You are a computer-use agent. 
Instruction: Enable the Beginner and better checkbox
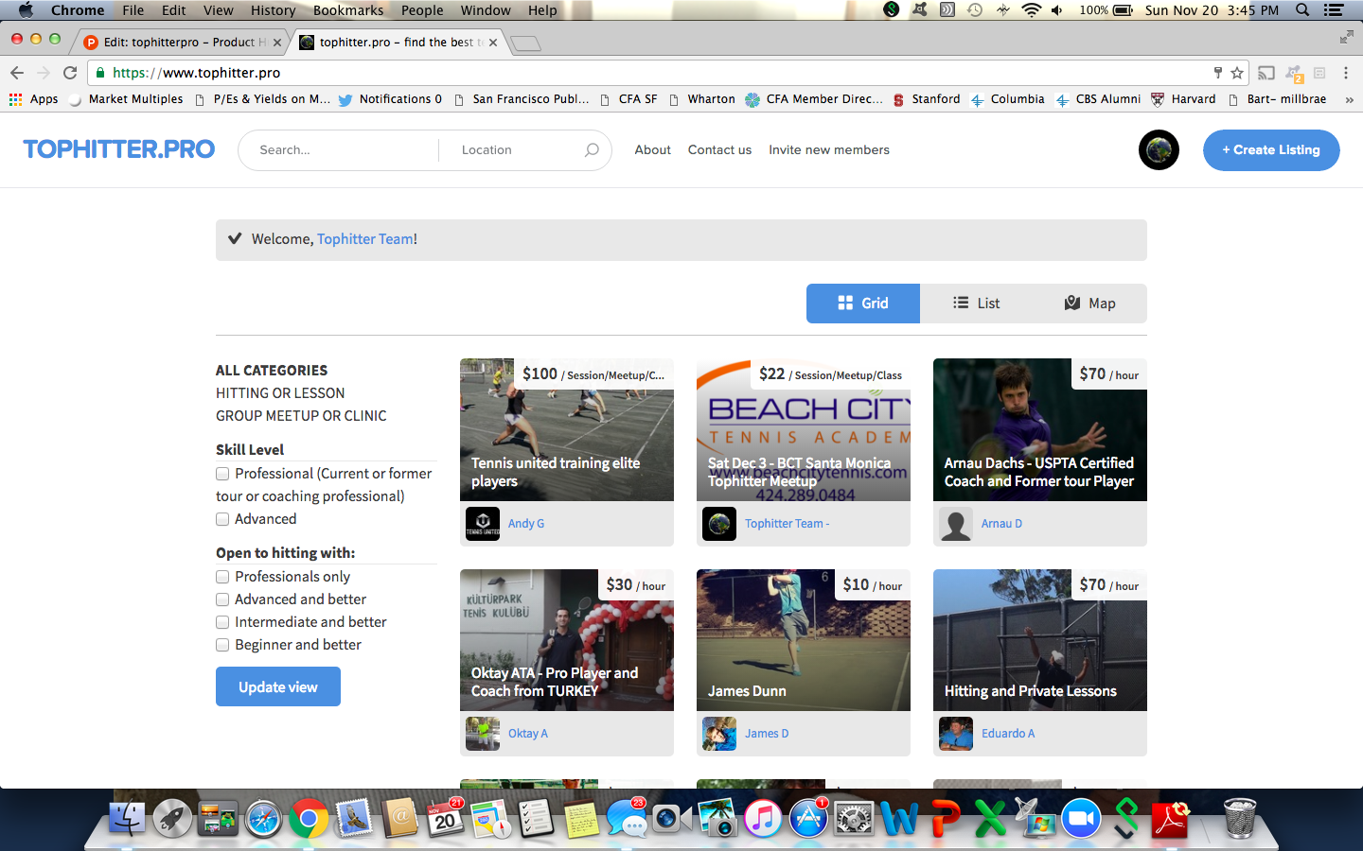click(x=222, y=645)
